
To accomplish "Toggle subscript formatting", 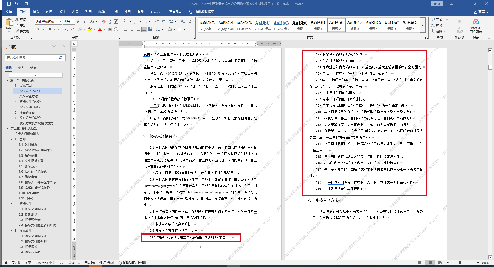I will [x=66, y=29].
